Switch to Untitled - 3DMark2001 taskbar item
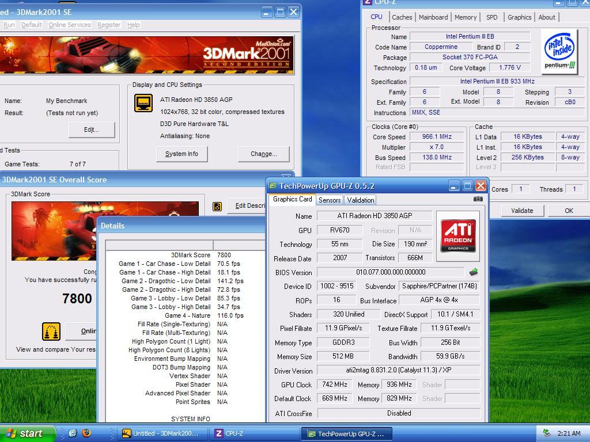The height and width of the screenshot is (442, 590). [x=162, y=433]
